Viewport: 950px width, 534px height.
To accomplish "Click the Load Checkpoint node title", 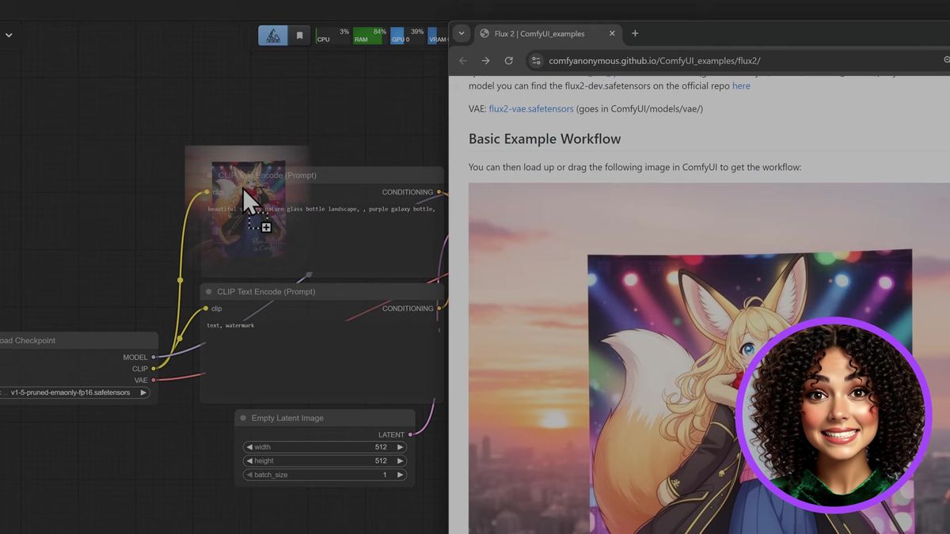I will [28, 340].
